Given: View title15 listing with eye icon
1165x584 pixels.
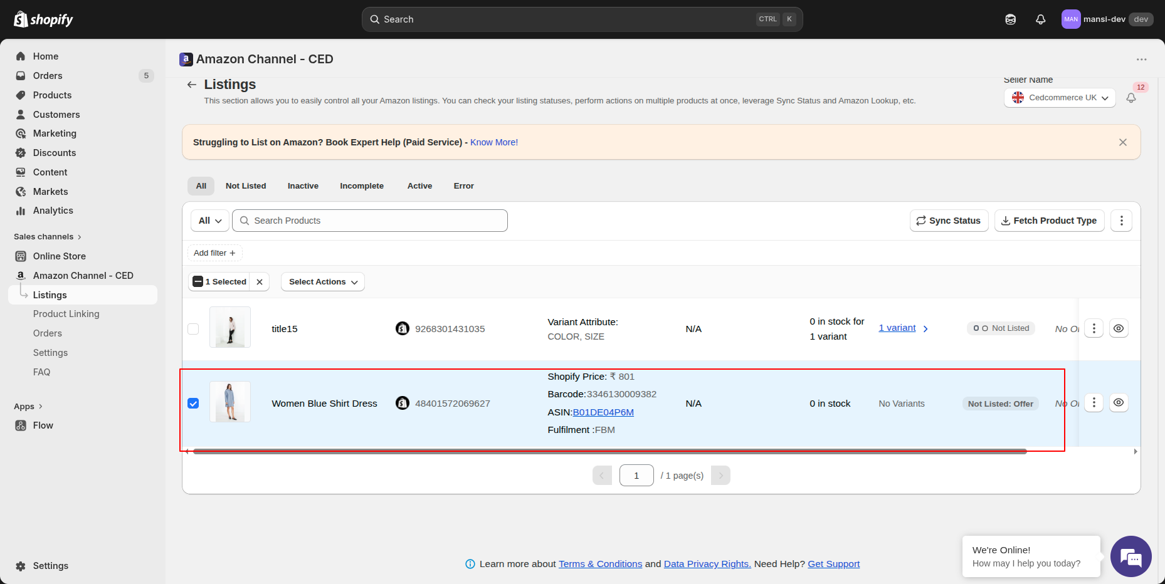Looking at the screenshot, I should tap(1119, 328).
